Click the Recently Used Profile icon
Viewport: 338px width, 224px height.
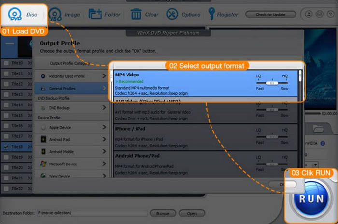pos(43,76)
